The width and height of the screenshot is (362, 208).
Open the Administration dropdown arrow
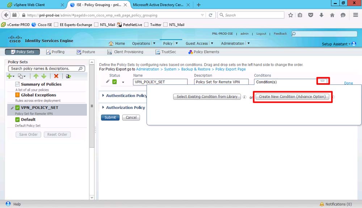point(248,43)
